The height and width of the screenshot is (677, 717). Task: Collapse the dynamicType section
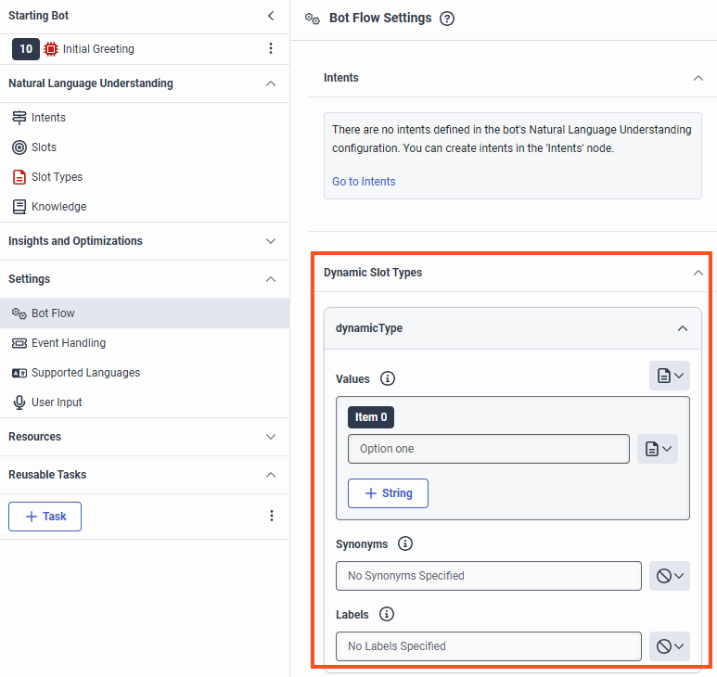pyautogui.click(x=683, y=328)
